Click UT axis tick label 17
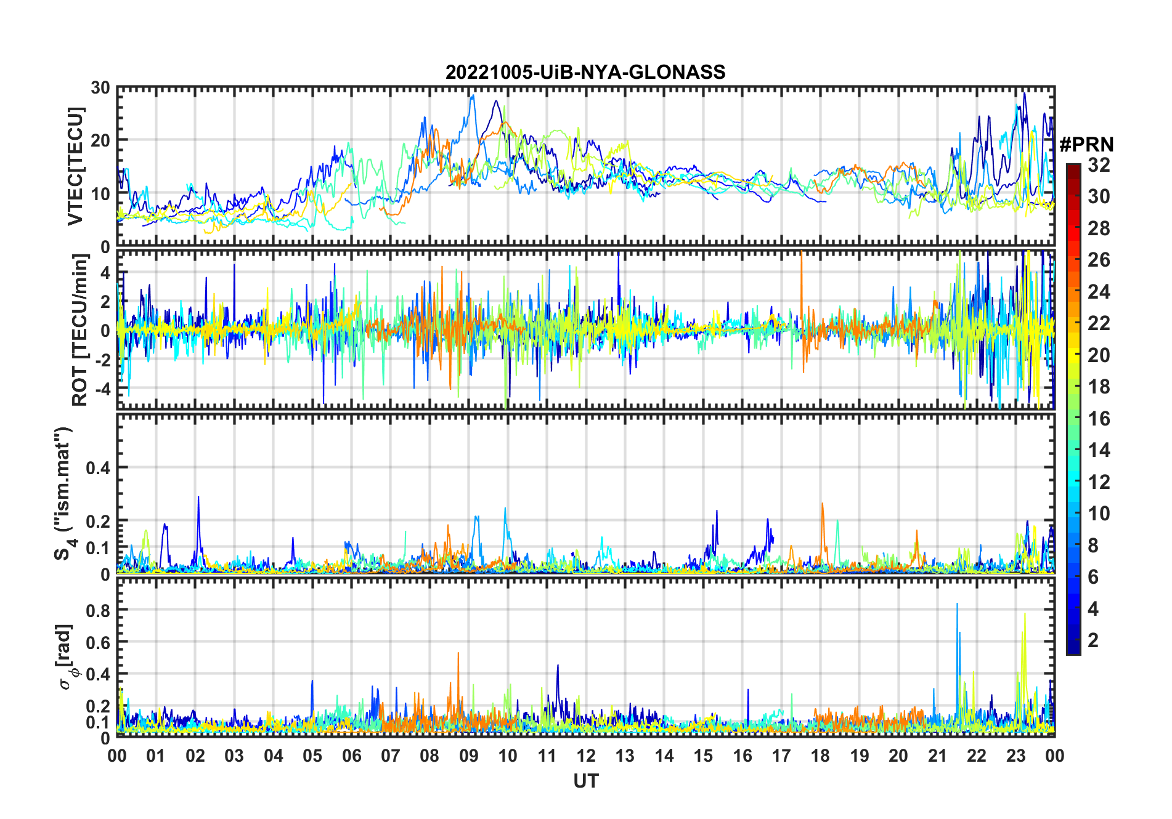 [781, 756]
